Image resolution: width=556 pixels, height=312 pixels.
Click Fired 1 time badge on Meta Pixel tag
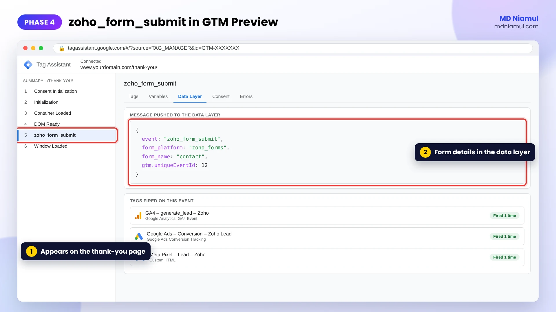pyautogui.click(x=504, y=257)
